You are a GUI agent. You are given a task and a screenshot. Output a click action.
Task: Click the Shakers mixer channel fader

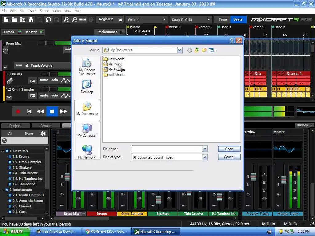[x=158, y=200]
